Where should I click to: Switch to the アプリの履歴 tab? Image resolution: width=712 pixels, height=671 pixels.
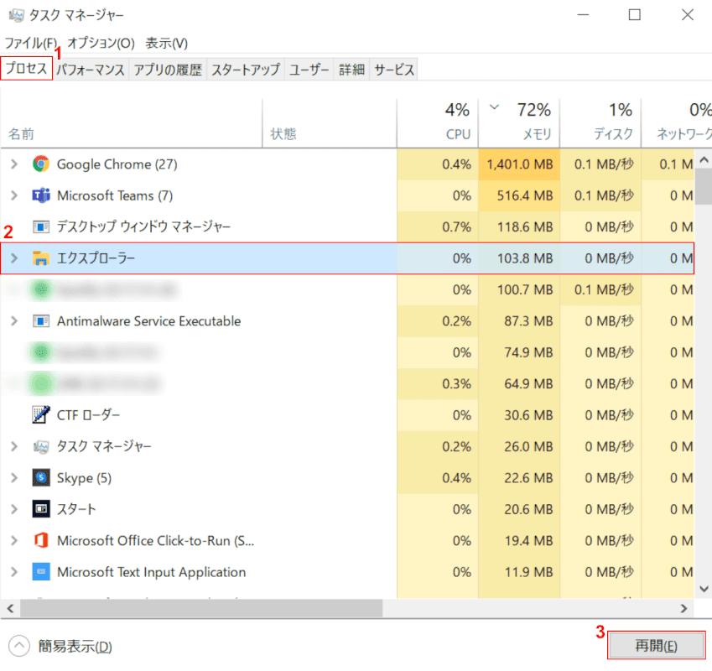tap(168, 70)
